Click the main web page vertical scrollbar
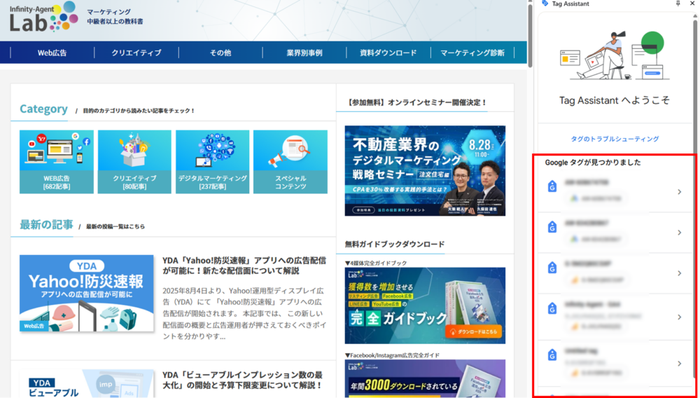Image resolution: width=700 pixels, height=398 pixels. point(530,36)
